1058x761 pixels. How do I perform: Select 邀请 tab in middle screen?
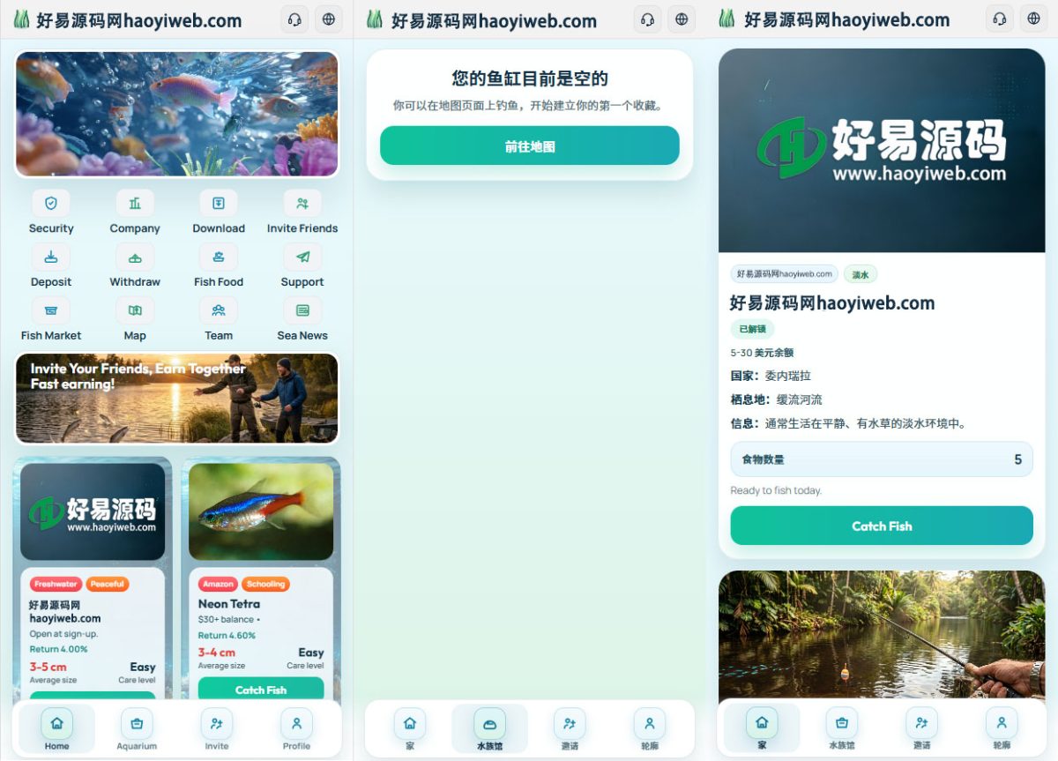(x=570, y=729)
